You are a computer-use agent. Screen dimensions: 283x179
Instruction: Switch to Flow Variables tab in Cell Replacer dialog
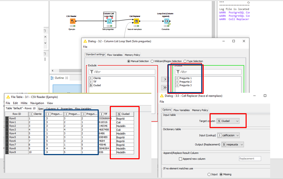182,110
